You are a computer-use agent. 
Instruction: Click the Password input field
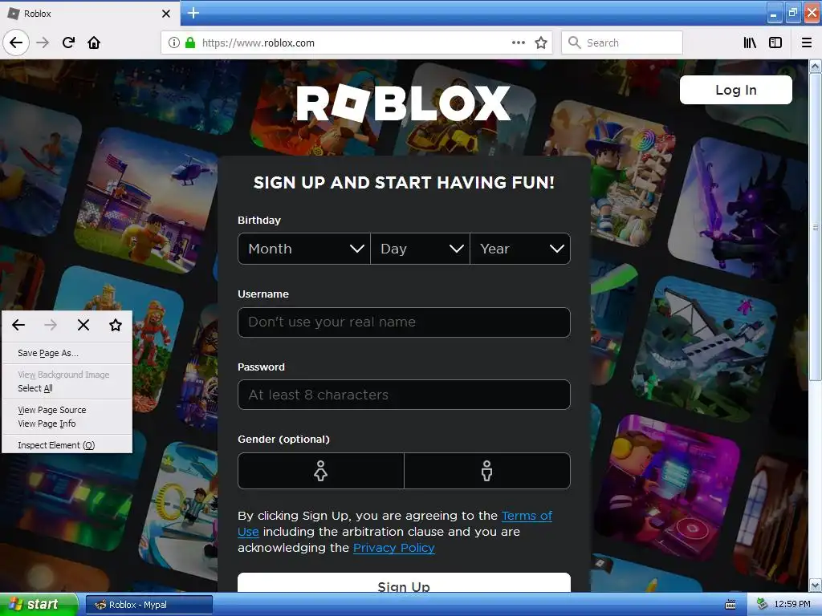point(405,395)
